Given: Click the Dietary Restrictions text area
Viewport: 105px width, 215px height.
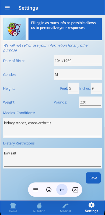Looking at the screenshot, I should [52, 158].
